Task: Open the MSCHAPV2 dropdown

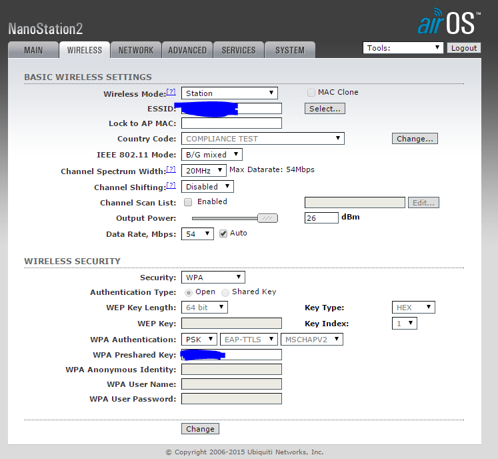Action: pos(312,339)
